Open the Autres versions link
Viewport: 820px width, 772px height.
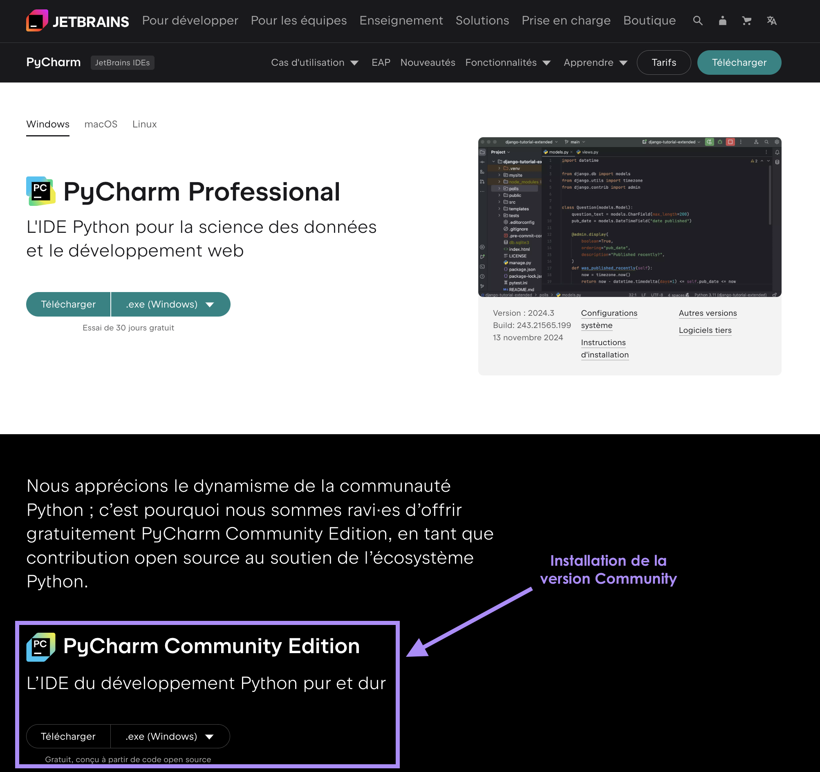(x=707, y=313)
